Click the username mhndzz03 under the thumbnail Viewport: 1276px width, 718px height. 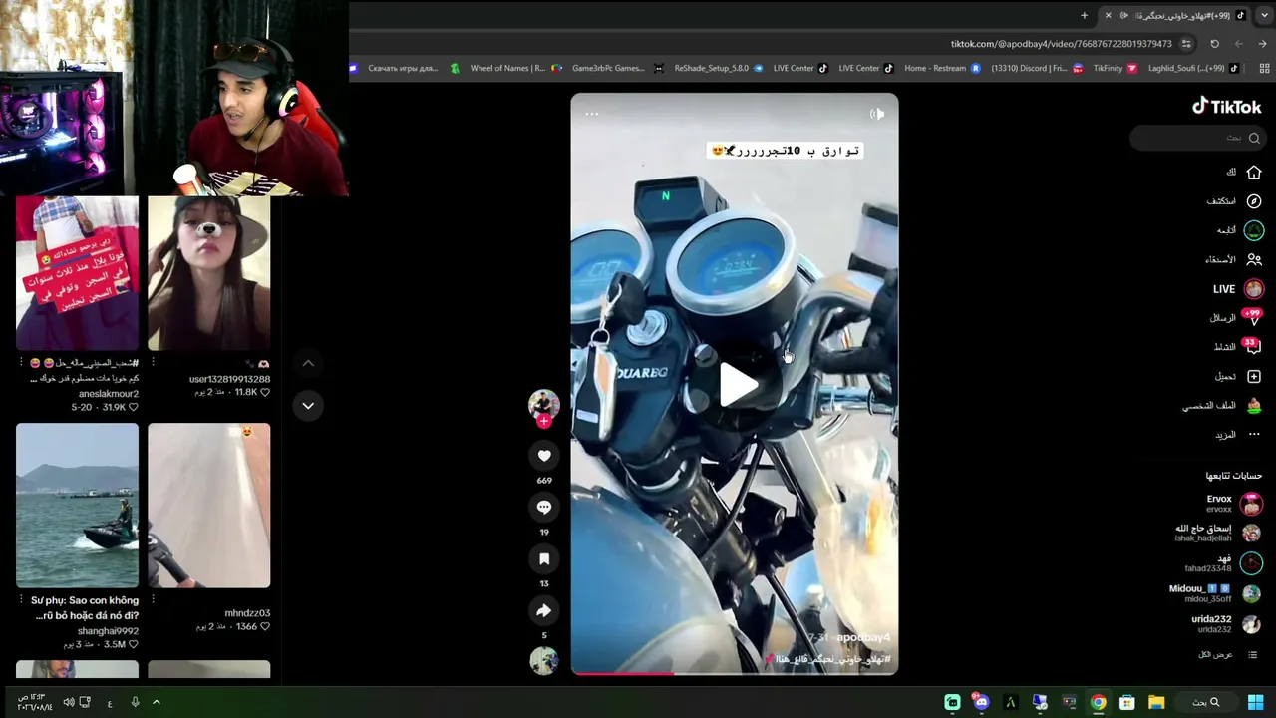point(247,613)
